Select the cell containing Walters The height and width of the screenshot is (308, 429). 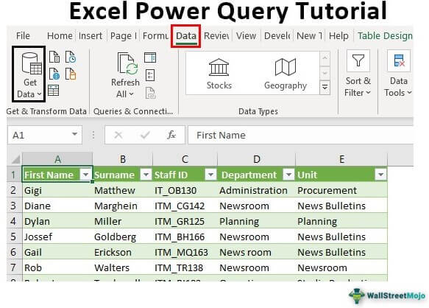tap(123, 267)
